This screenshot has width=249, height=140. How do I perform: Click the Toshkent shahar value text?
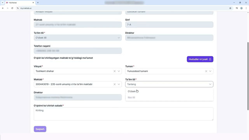(x=45, y=71)
